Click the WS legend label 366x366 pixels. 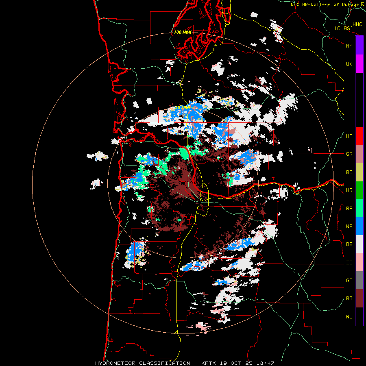click(x=349, y=227)
